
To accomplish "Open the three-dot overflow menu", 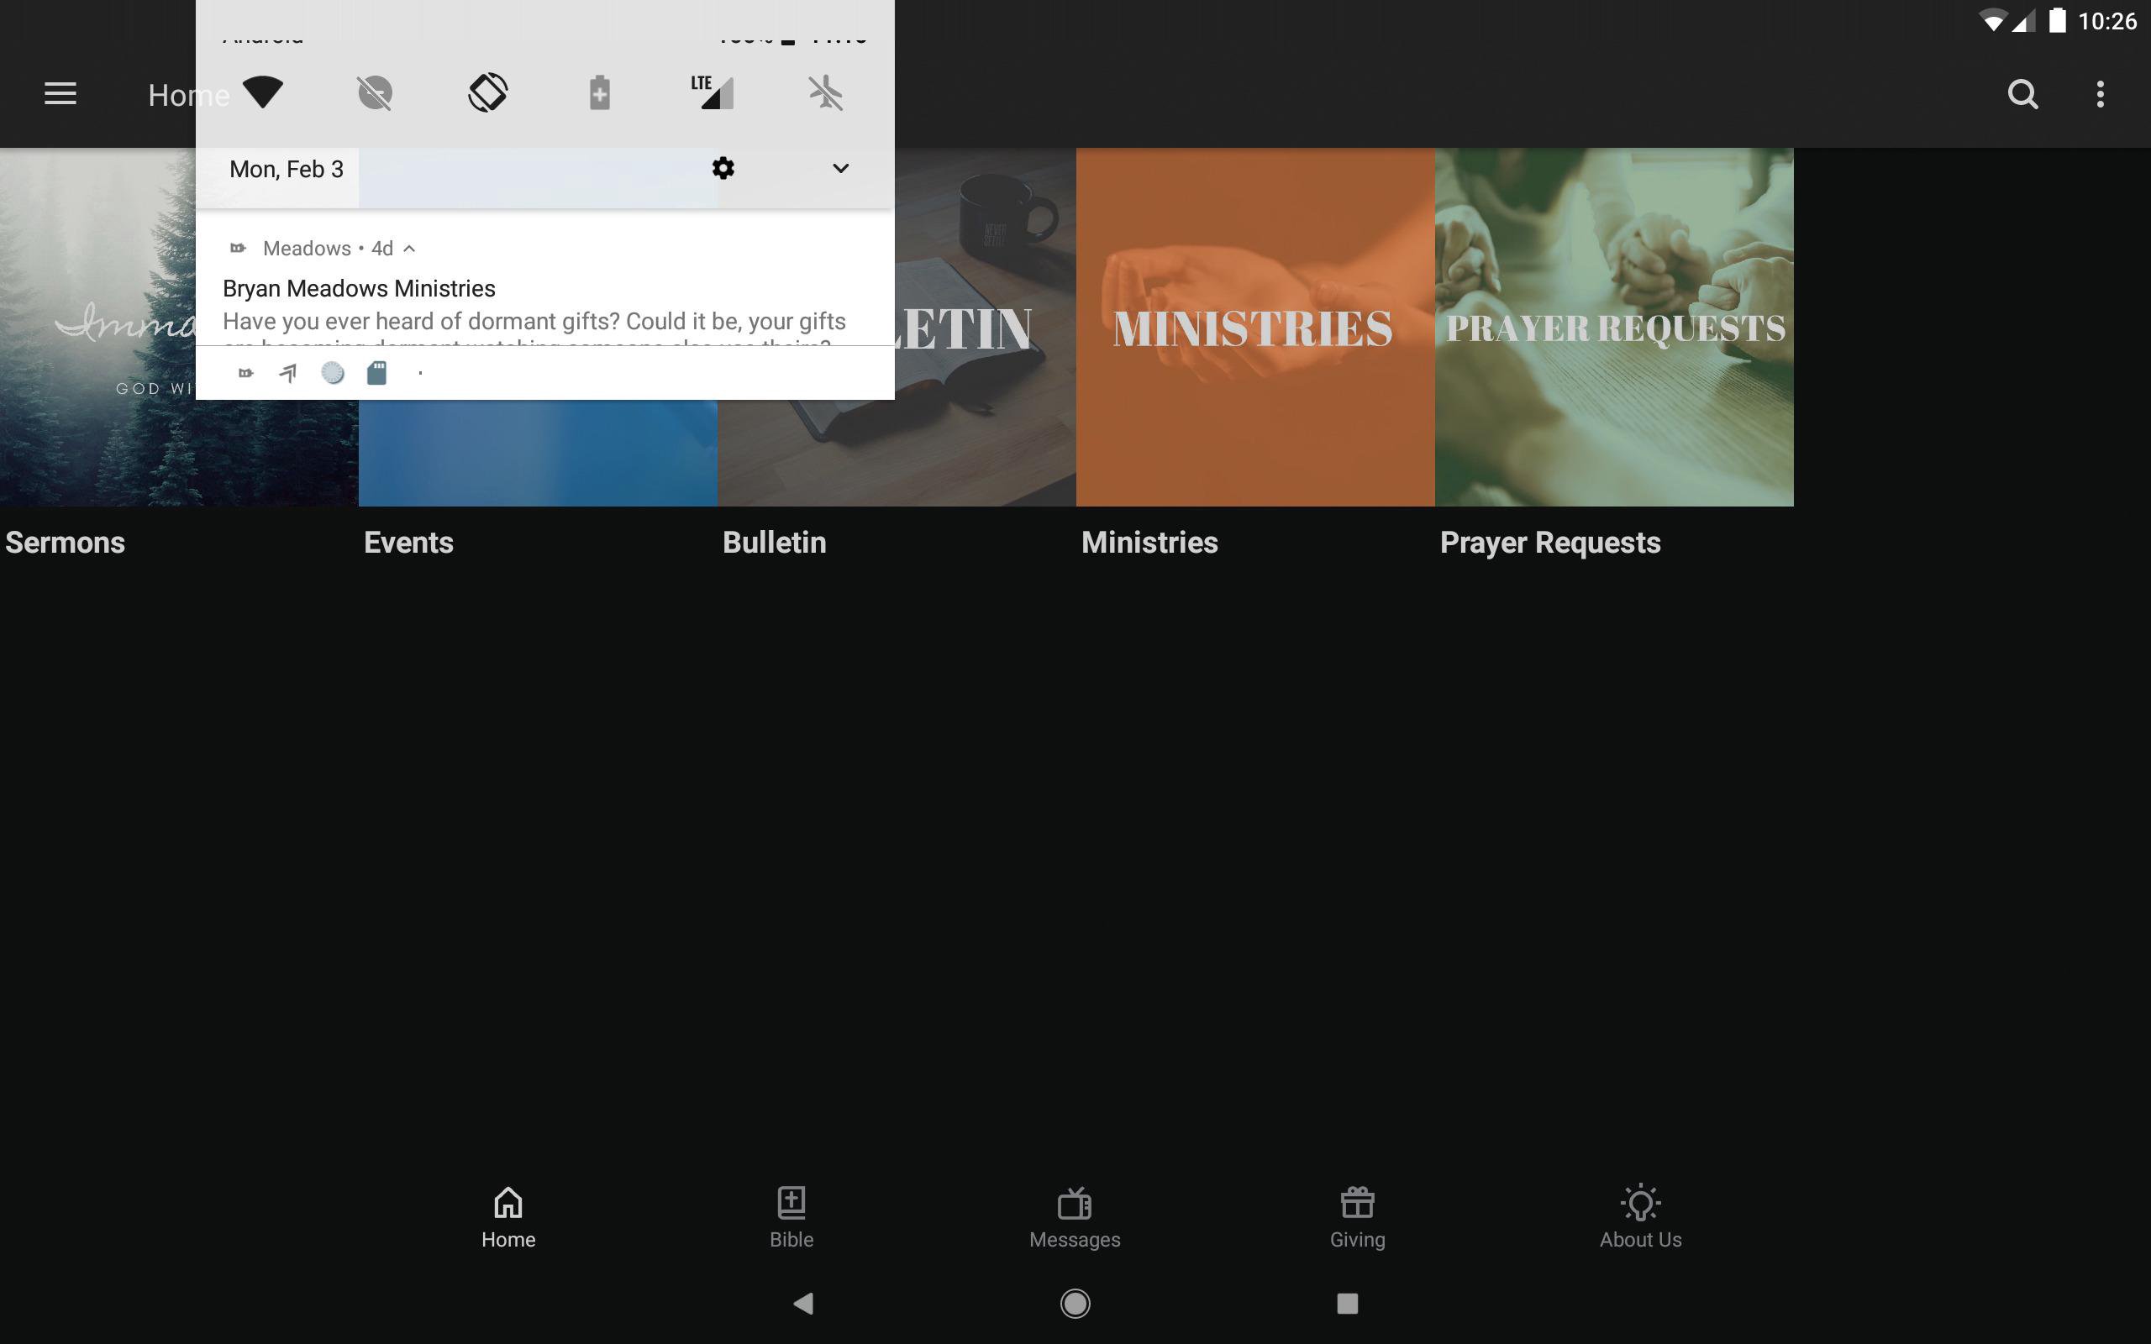I will pos(2100,94).
